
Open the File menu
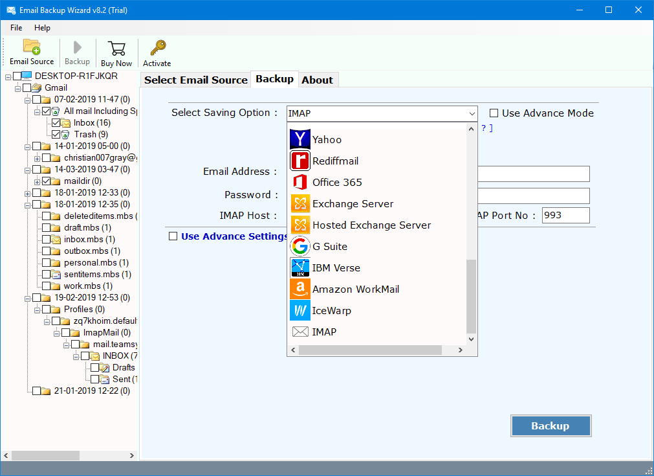coord(16,28)
